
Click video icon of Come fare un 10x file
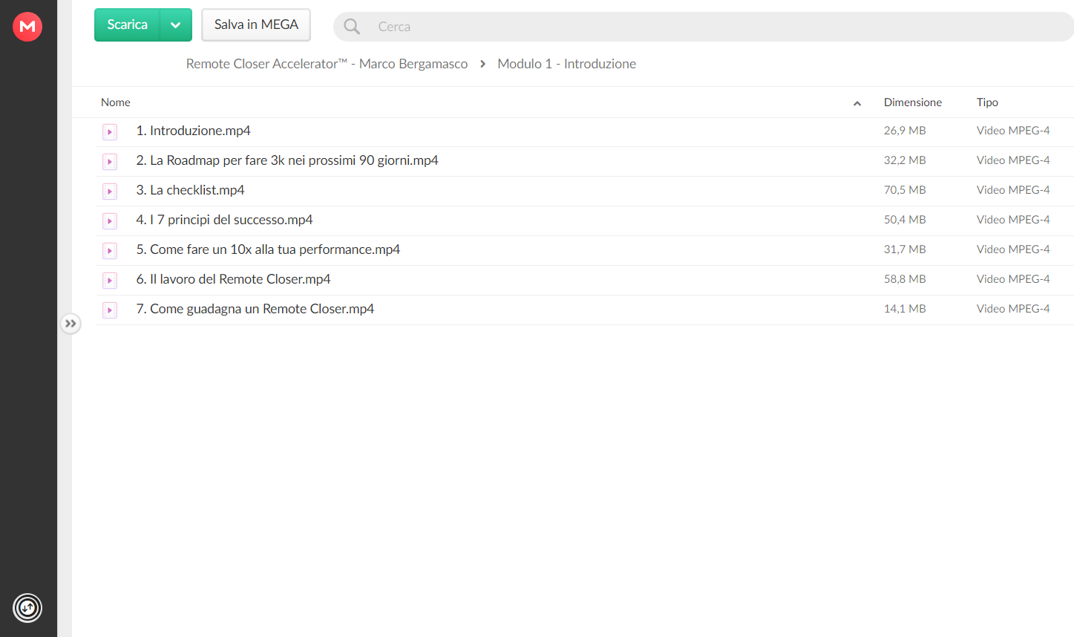point(110,250)
